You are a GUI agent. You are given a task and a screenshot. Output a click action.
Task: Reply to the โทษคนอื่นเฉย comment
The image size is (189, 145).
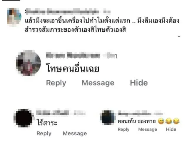click(56, 83)
